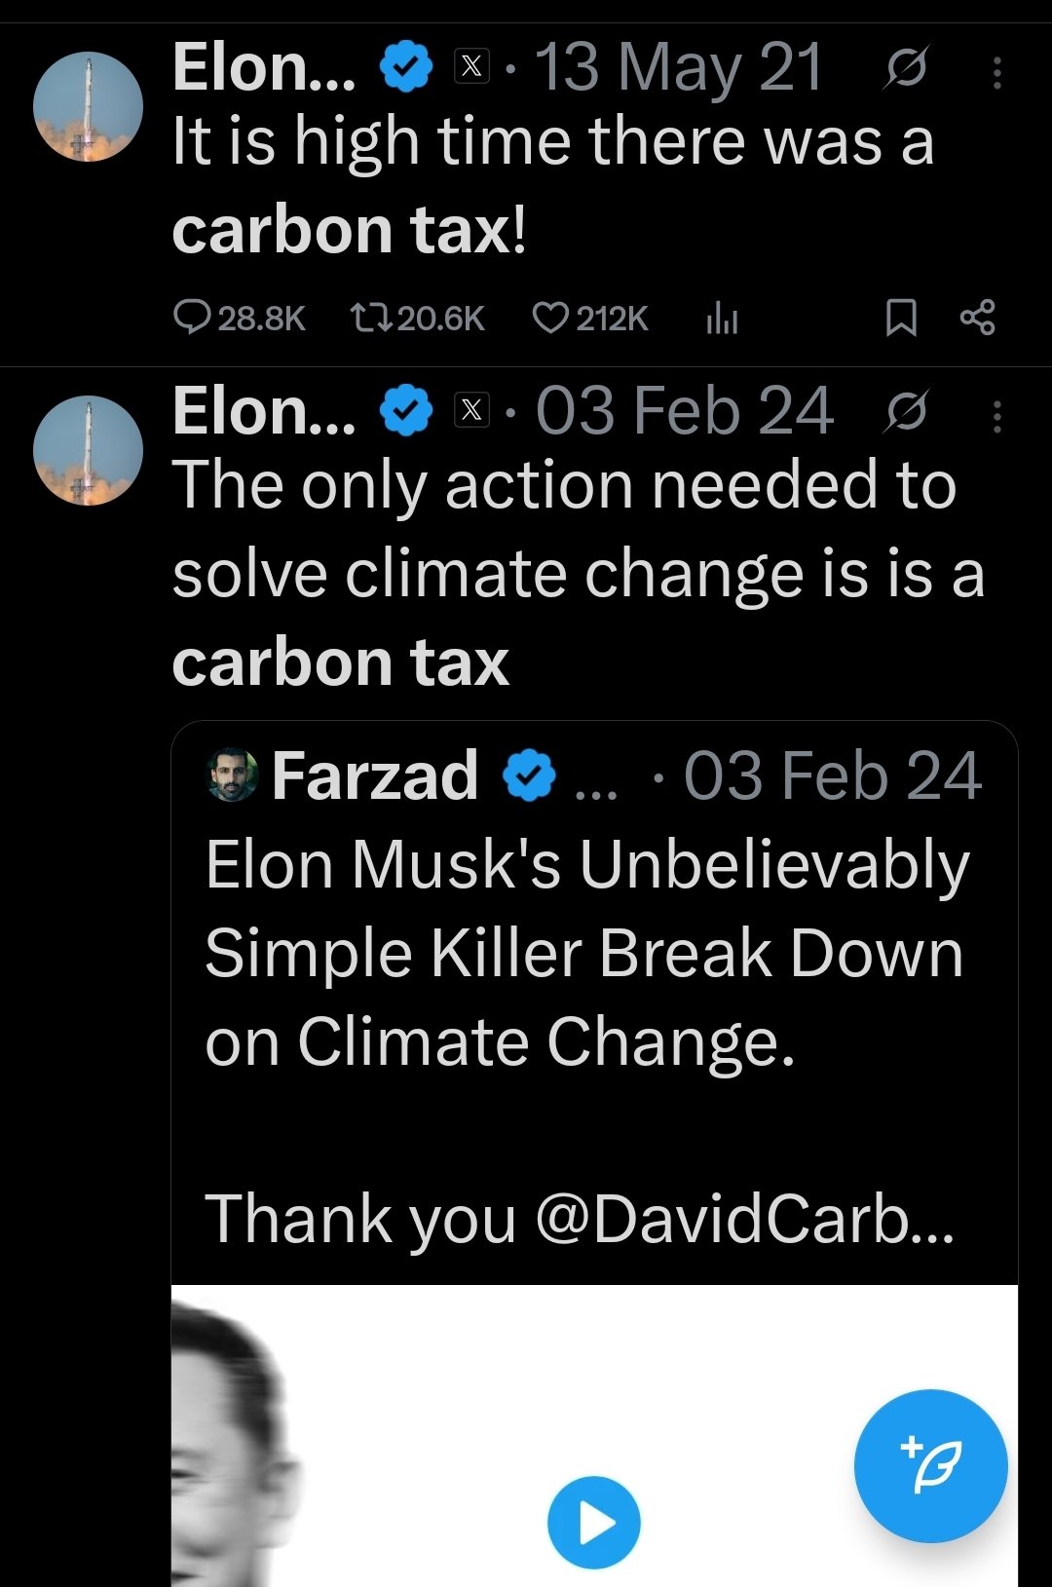Tap the Grok icon on first tweet

coord(906,68)
